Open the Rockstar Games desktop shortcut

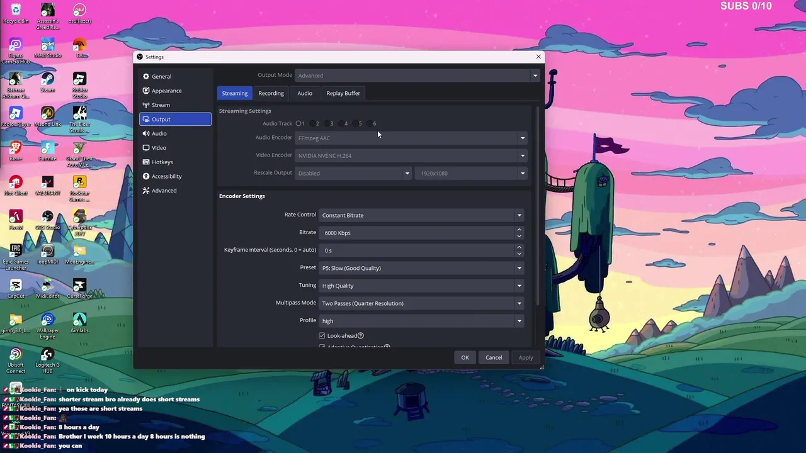pos(79,188)
